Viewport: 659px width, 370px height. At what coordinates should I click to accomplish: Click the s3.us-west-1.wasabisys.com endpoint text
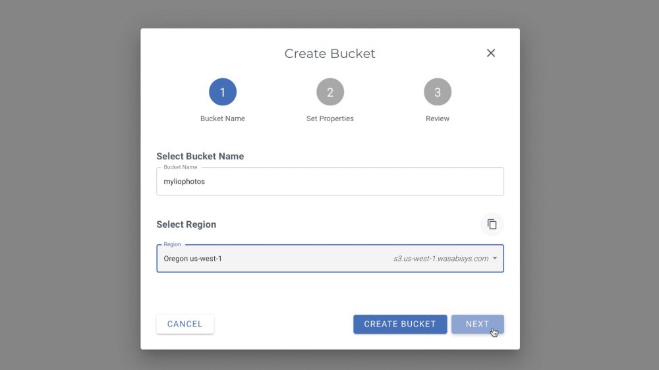[441, 259]
